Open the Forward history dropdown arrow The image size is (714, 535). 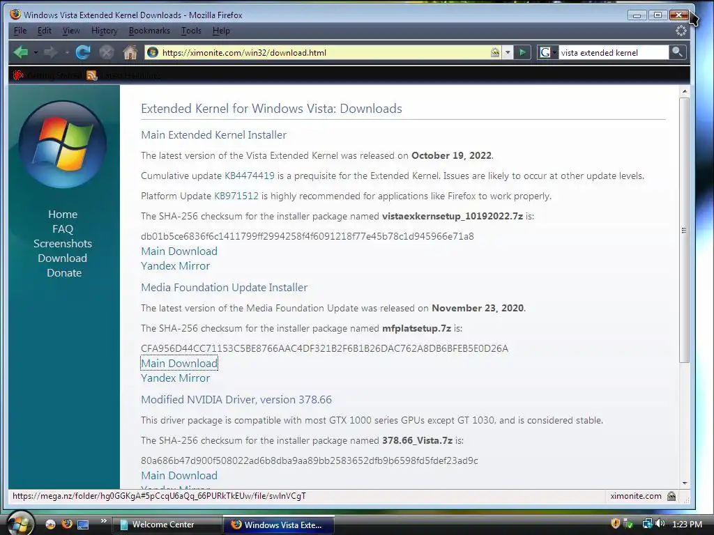66,52
